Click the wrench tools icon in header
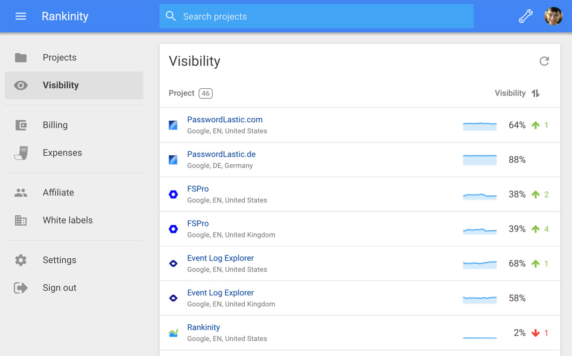This screenshot has width=572, height=356. (525, 16)
